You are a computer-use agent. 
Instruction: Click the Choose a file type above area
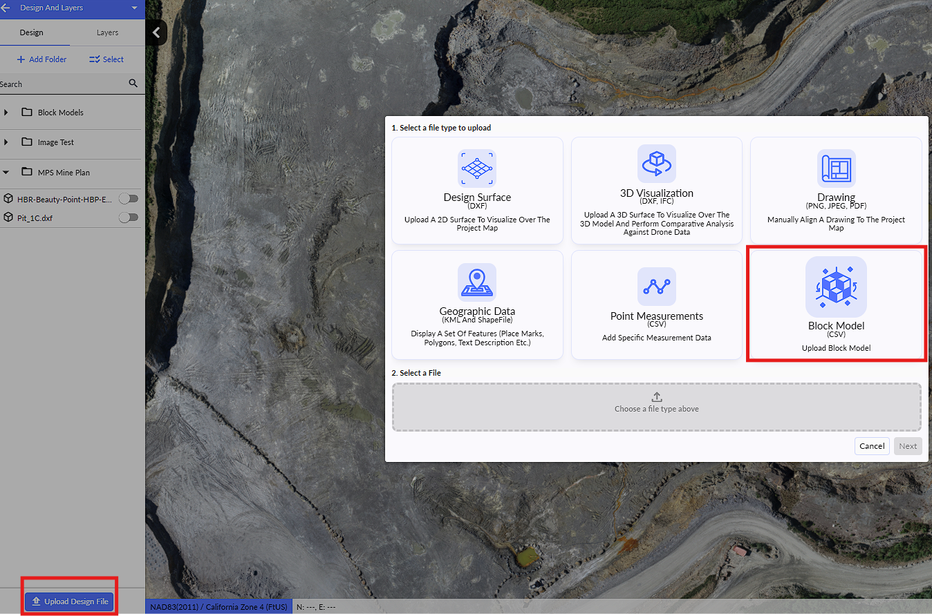[x=657, y=409]
